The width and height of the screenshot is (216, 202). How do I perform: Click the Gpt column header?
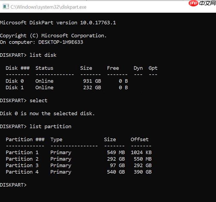pos(153,68)
